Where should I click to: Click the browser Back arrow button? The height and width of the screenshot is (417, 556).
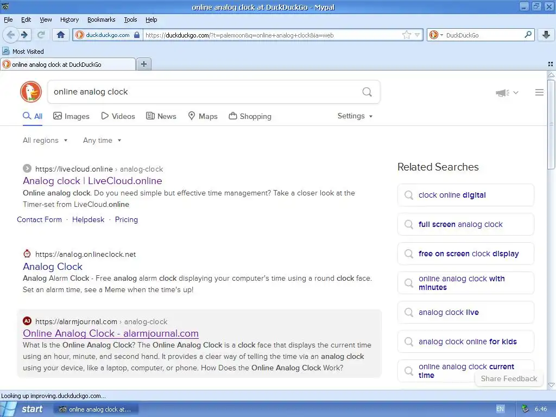[10, 35]
